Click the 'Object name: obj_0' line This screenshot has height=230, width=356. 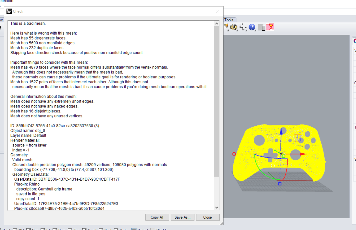click(28, 131)
